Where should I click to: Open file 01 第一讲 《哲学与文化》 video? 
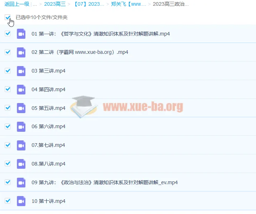[101, 34]
